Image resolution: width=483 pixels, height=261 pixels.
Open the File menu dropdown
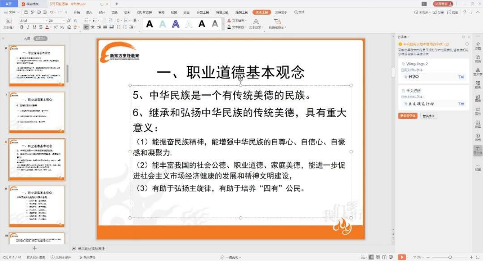click(11, 12)
